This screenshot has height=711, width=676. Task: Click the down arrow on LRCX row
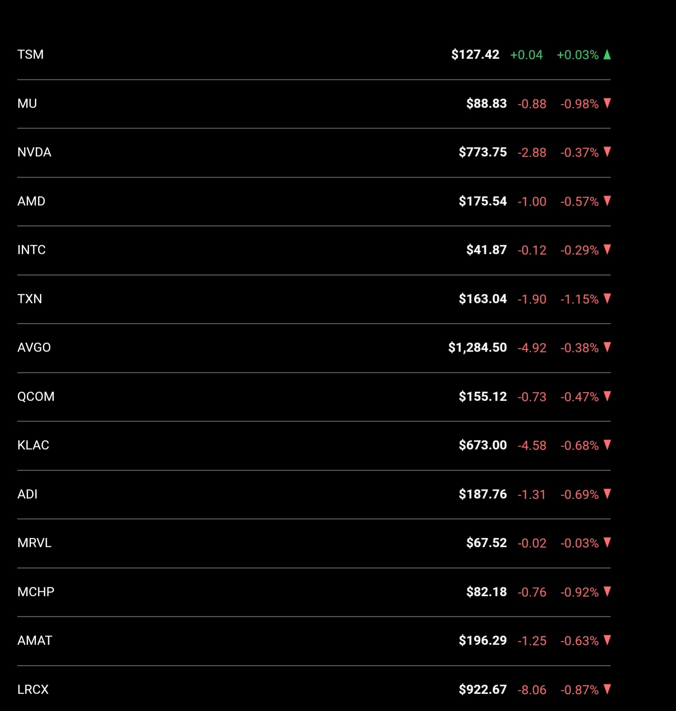point(607,689)
